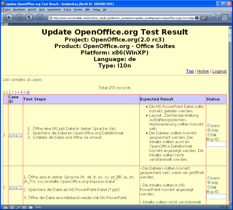Viewport: 233px width, 210px height.
Task: Click the Logout link
Action: click(x=219, y=71)
